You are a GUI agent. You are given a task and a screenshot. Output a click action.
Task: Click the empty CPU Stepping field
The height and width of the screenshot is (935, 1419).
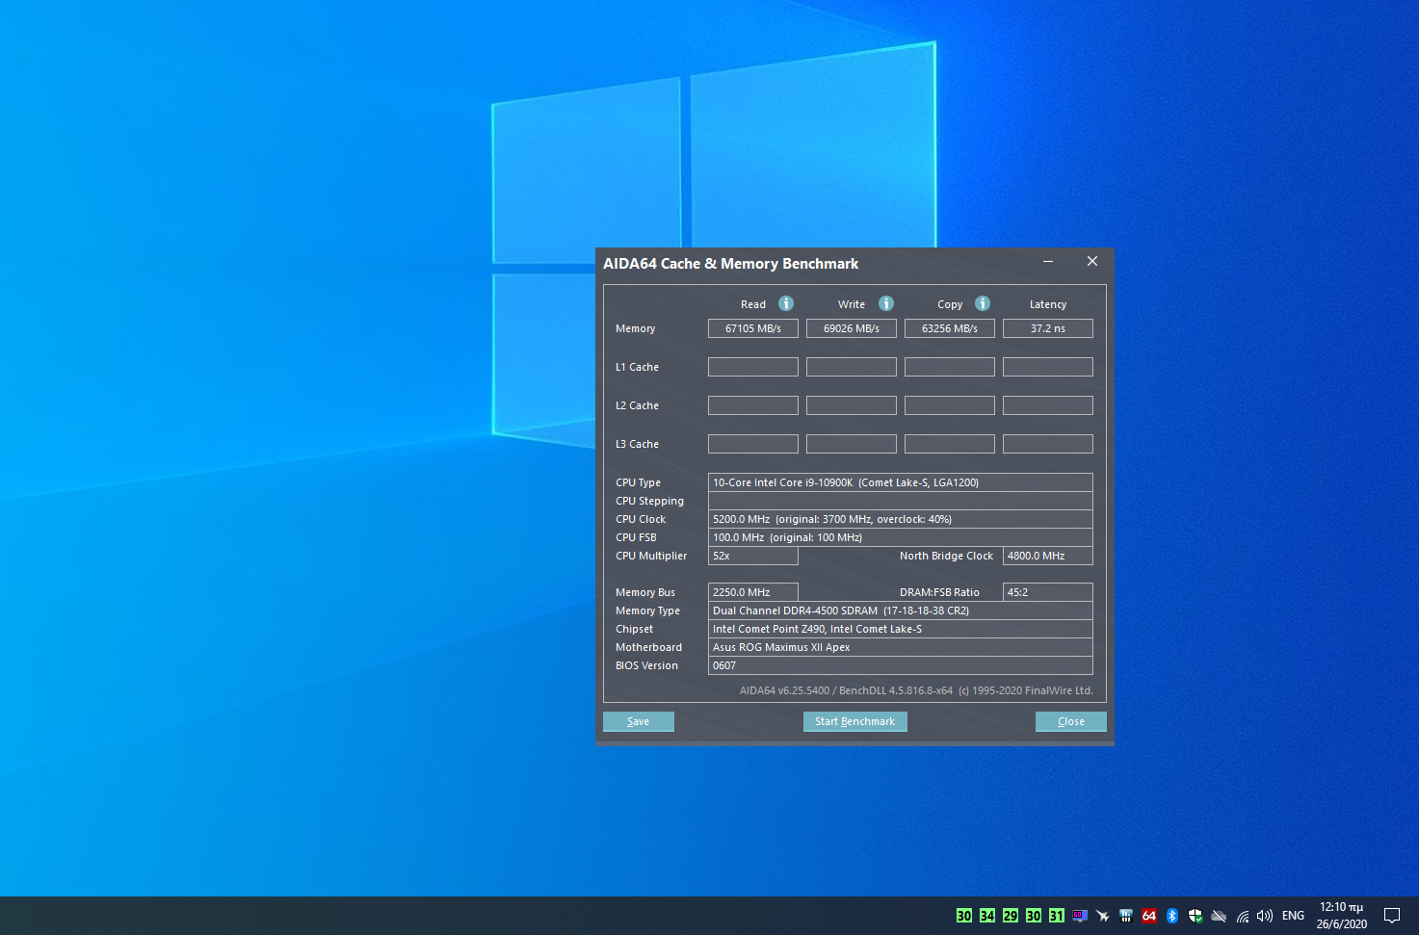point(901,501)
